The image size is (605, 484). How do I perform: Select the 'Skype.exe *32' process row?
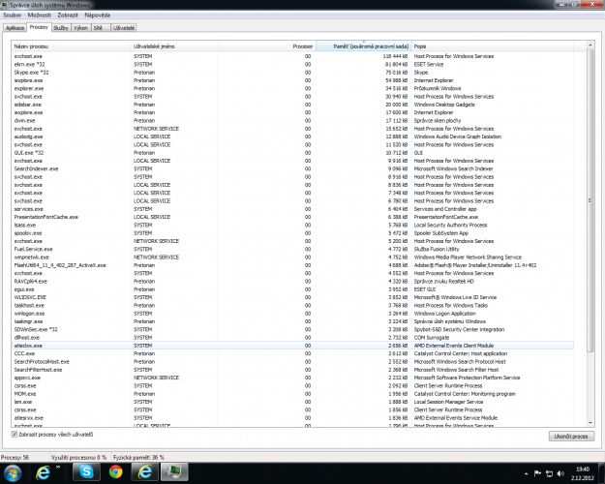tap(292, 73)
